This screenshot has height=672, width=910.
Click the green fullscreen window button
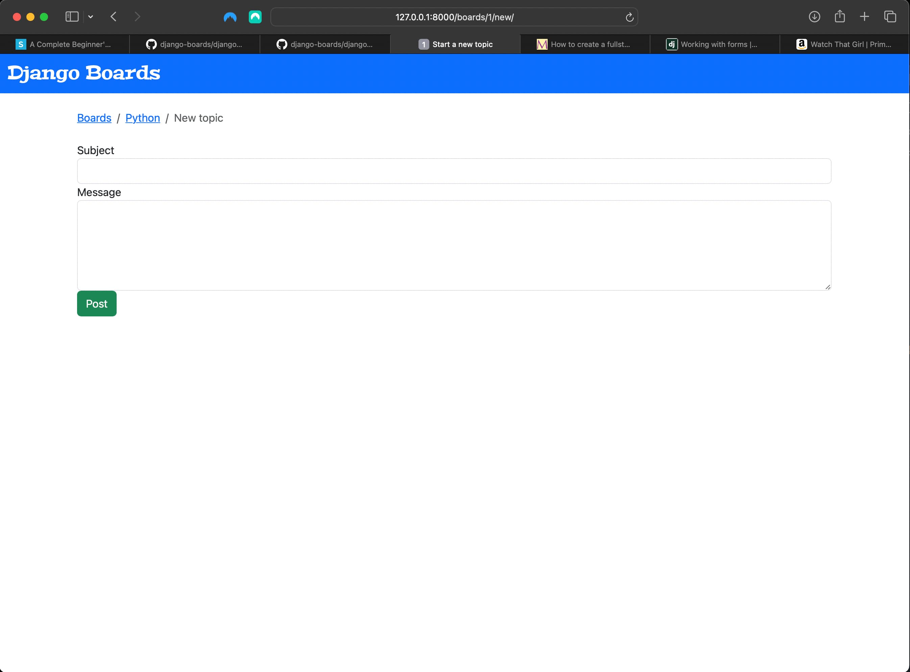44,17
